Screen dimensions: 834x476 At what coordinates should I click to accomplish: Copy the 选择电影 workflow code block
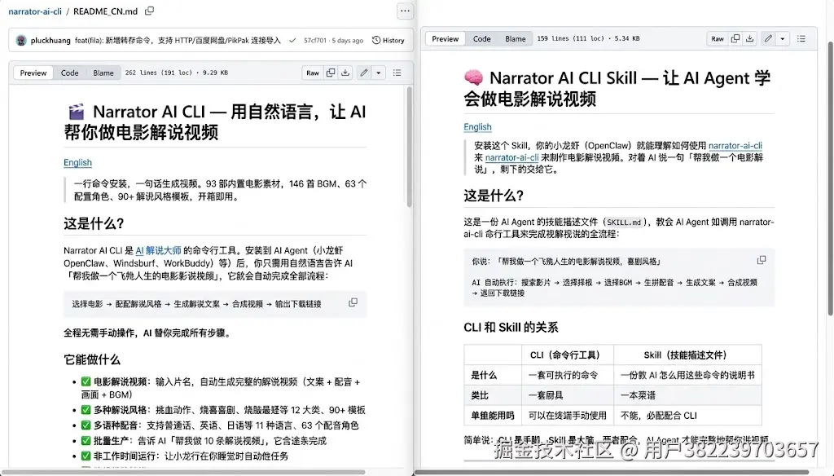point(353,302)
